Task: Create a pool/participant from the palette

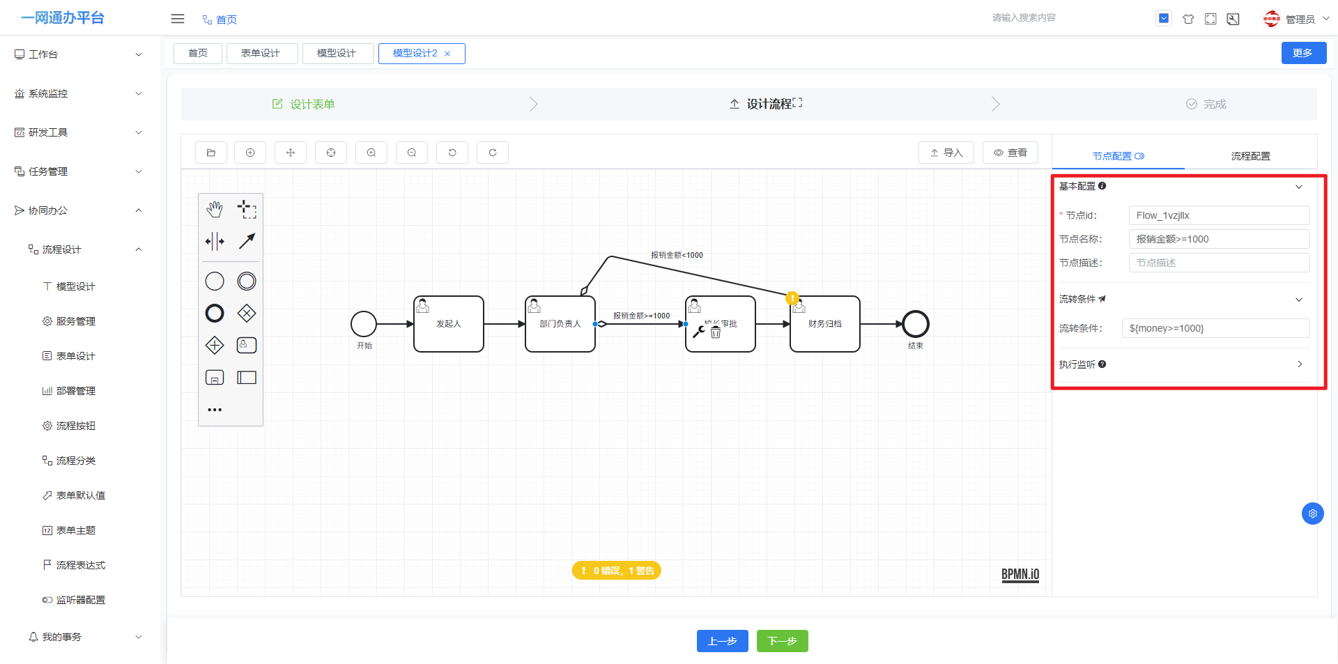Action: (x=247, y=377)
